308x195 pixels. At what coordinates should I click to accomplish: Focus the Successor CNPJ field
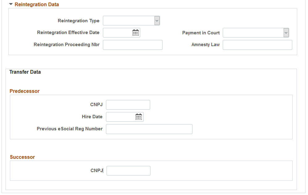pyautogui.click(x=129, y=171)
